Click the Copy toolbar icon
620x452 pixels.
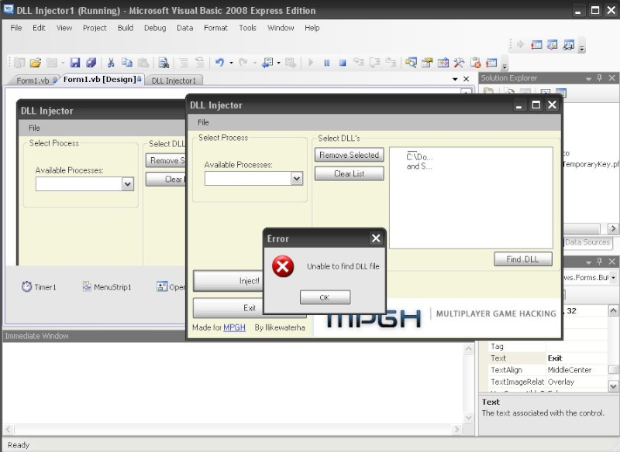[127, 63]
